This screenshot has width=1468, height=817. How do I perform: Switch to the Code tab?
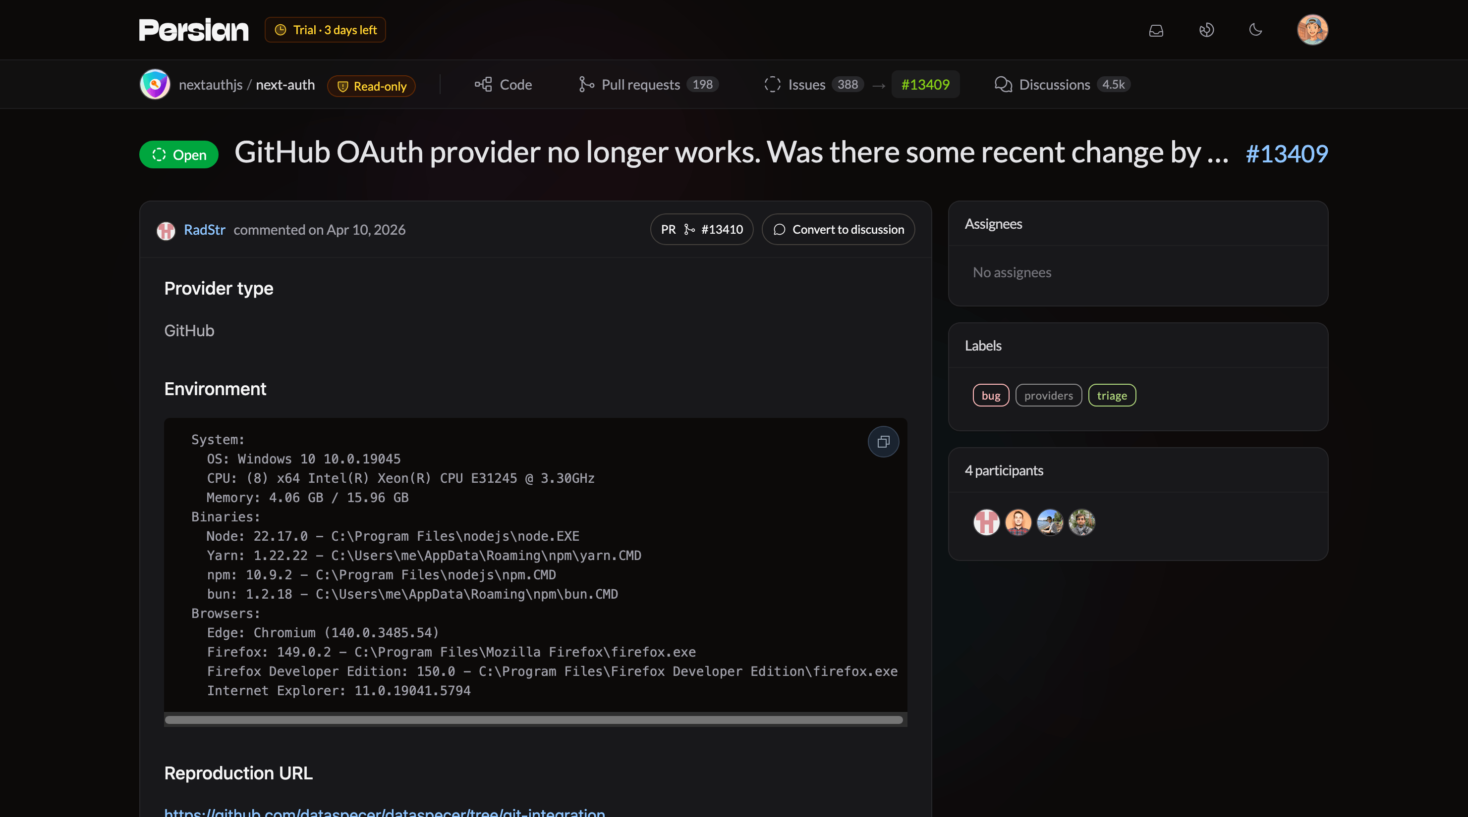504,85
